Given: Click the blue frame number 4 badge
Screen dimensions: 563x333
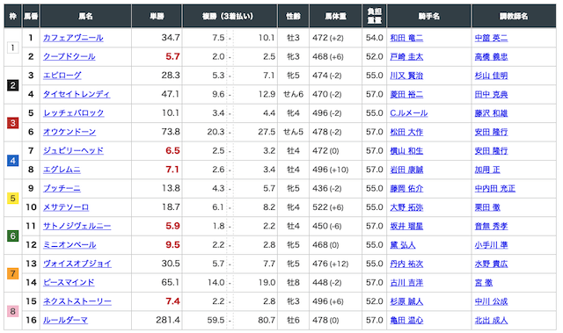Looking at the screenshot, I should click(x=13, y=161).
